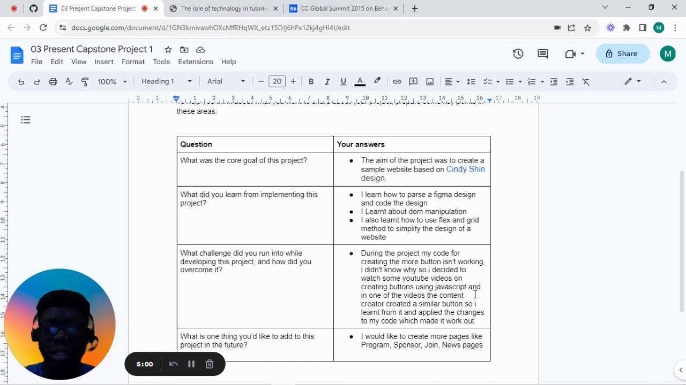Screen dimensions: 686x385
Task: Increase the indent of the paragraph
Action: click(570, 82)
